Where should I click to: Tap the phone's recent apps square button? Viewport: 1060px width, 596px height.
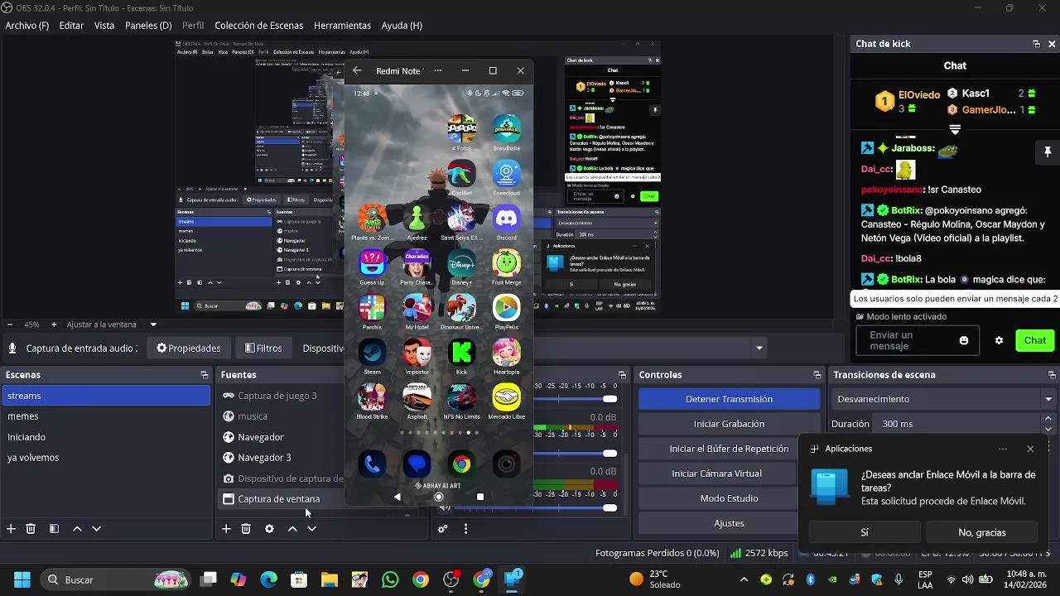click(480, 497)
